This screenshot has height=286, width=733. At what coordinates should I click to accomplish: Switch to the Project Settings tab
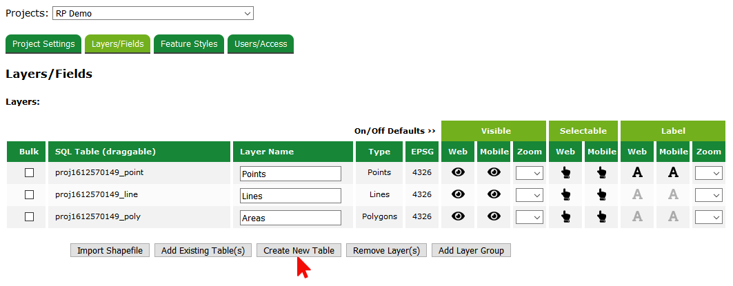[43, 44]
